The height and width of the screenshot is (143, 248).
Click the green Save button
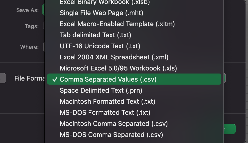(x=230, y=129)
